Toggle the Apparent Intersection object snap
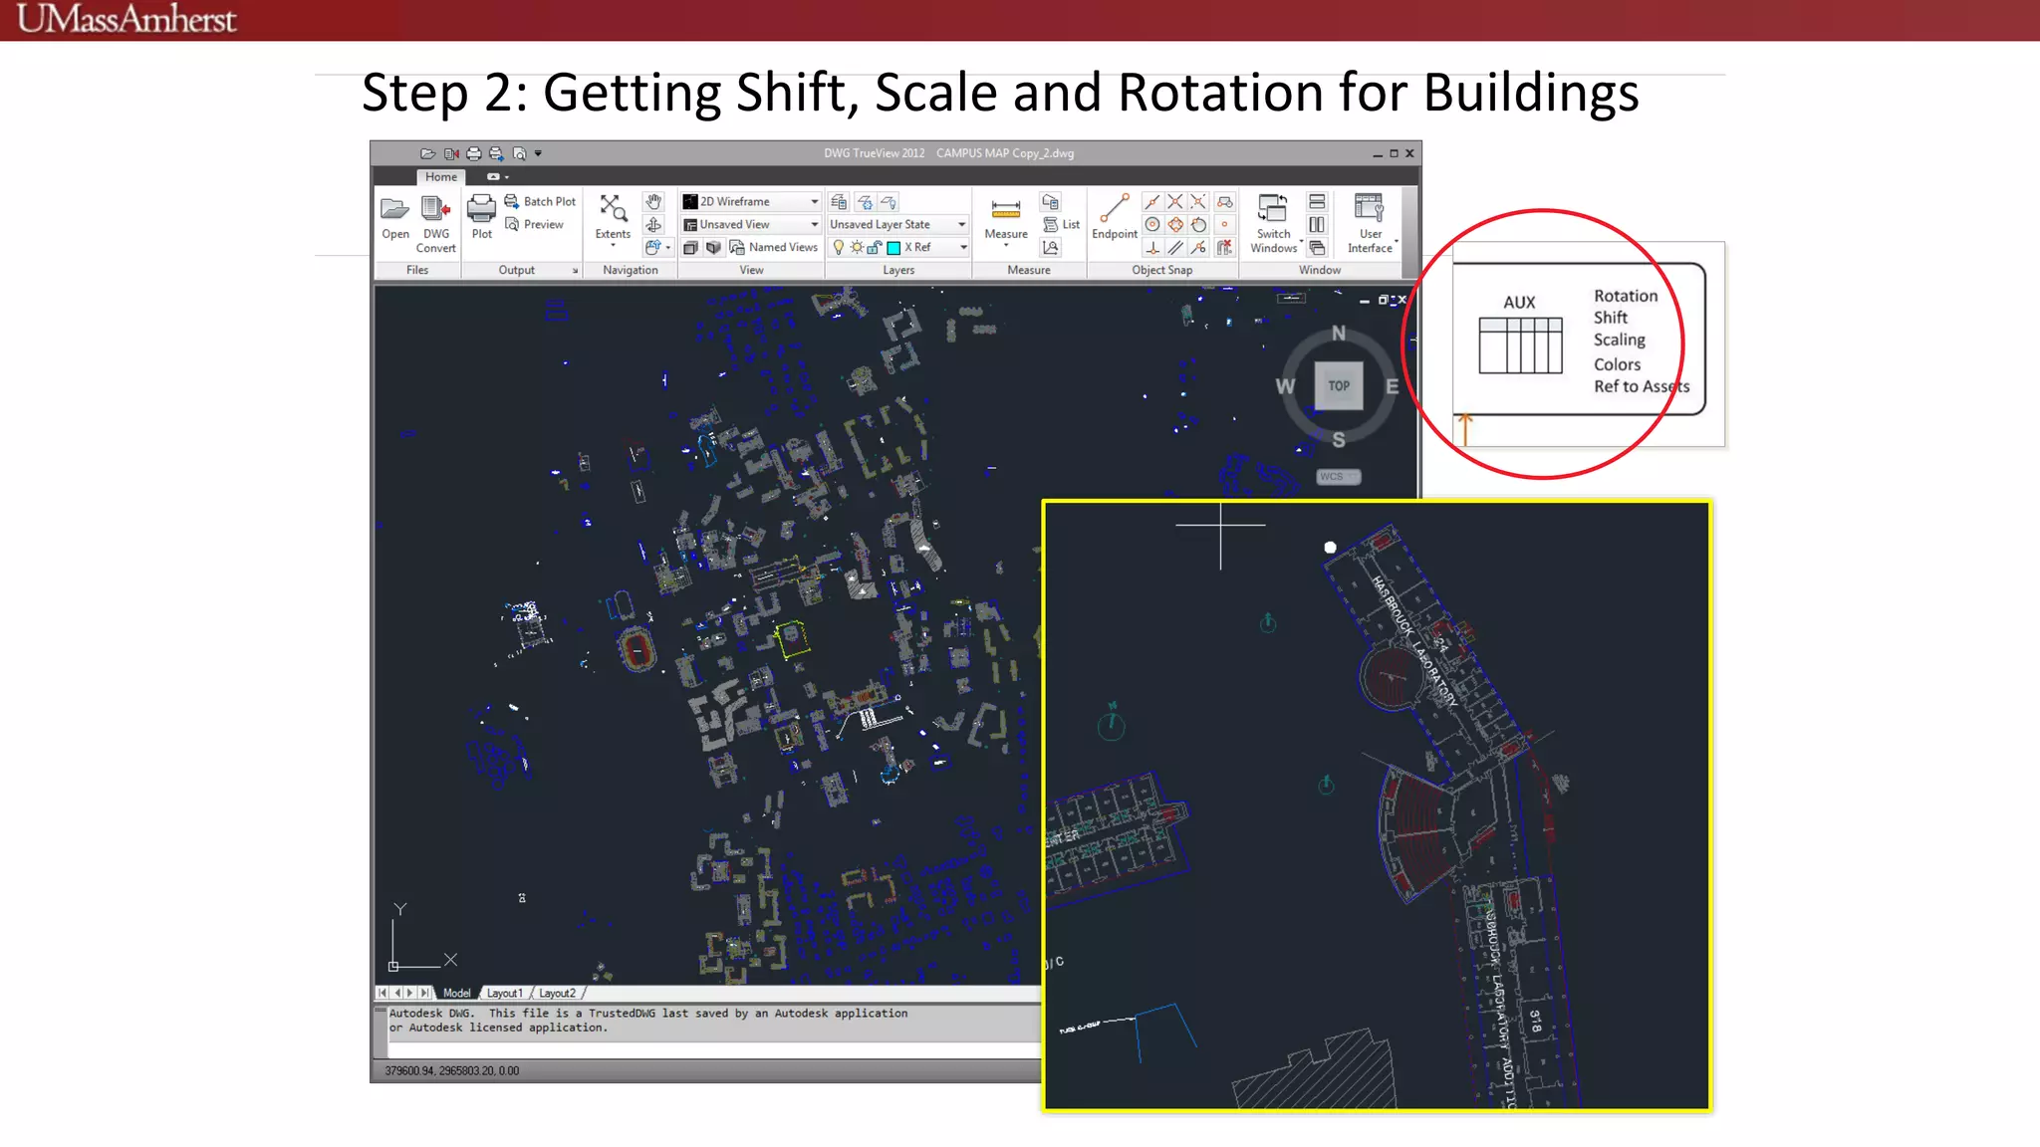2040x1147 pixels. (x=1199, y=202)
